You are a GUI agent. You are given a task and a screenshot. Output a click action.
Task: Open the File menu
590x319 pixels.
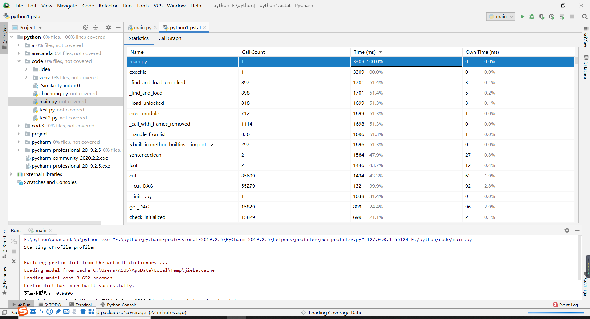pos(19,6)
